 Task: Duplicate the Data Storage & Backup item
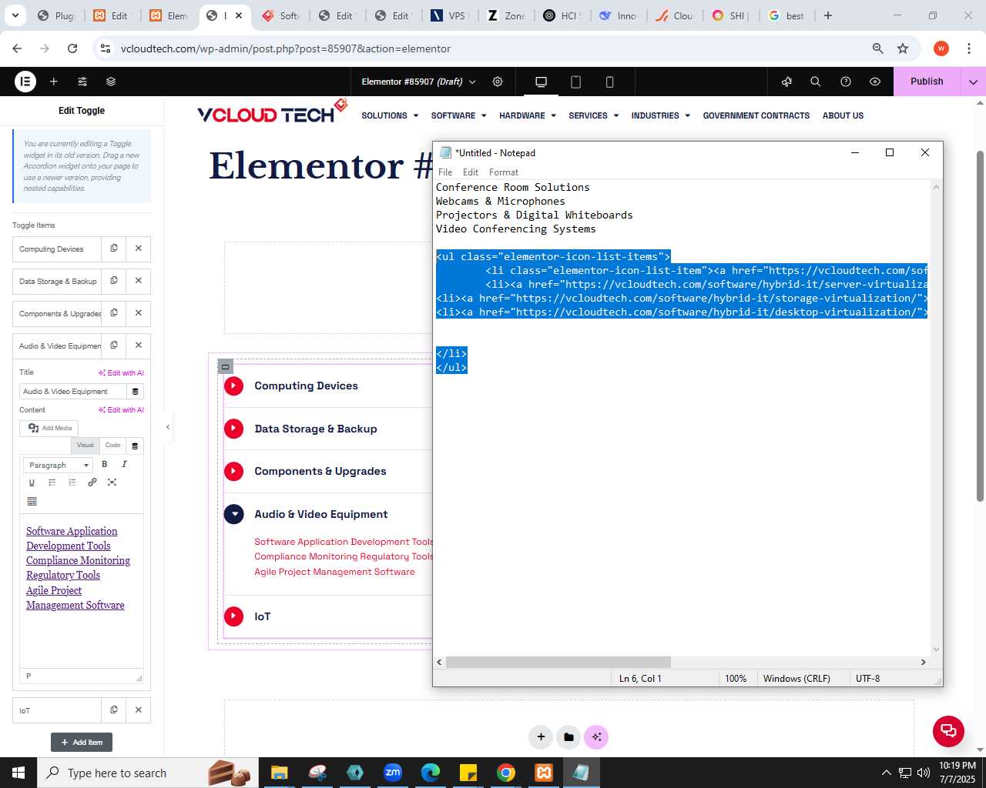click(x=114, y=281)
